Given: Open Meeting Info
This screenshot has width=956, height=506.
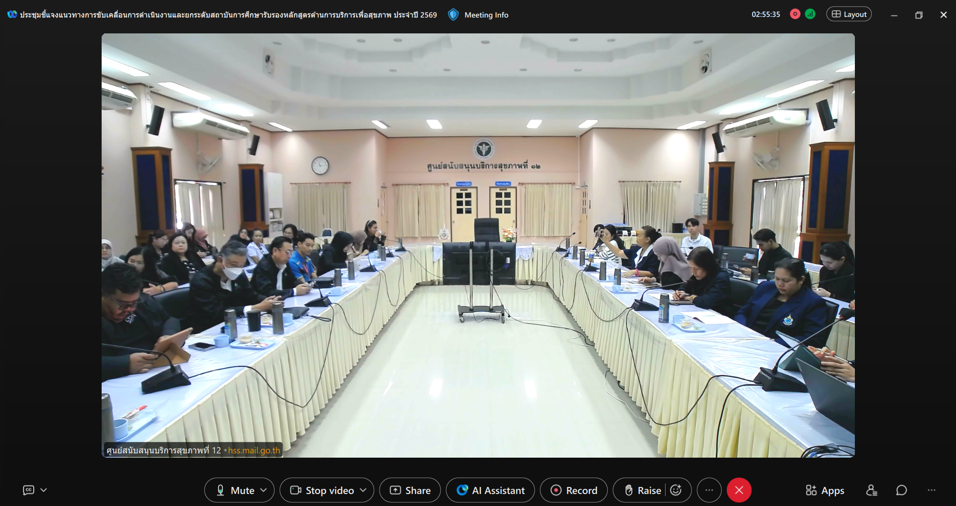Looking at the screenshot, I should pyautogui.click(x=478, y=15).
